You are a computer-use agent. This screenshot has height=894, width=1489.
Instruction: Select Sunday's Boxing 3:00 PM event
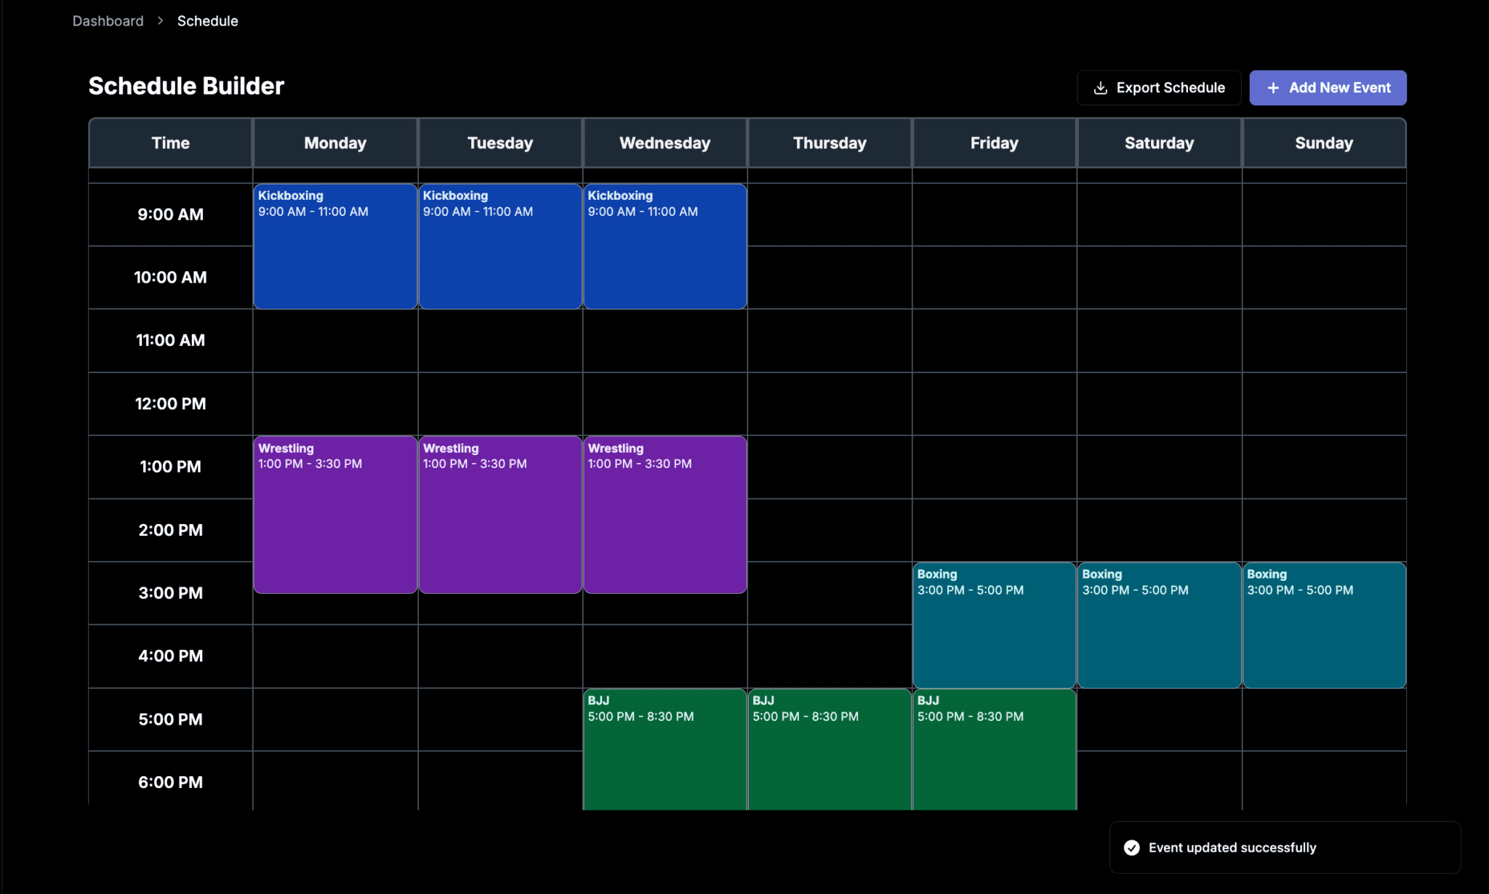pyautogui.click(x=1324, y=625)
